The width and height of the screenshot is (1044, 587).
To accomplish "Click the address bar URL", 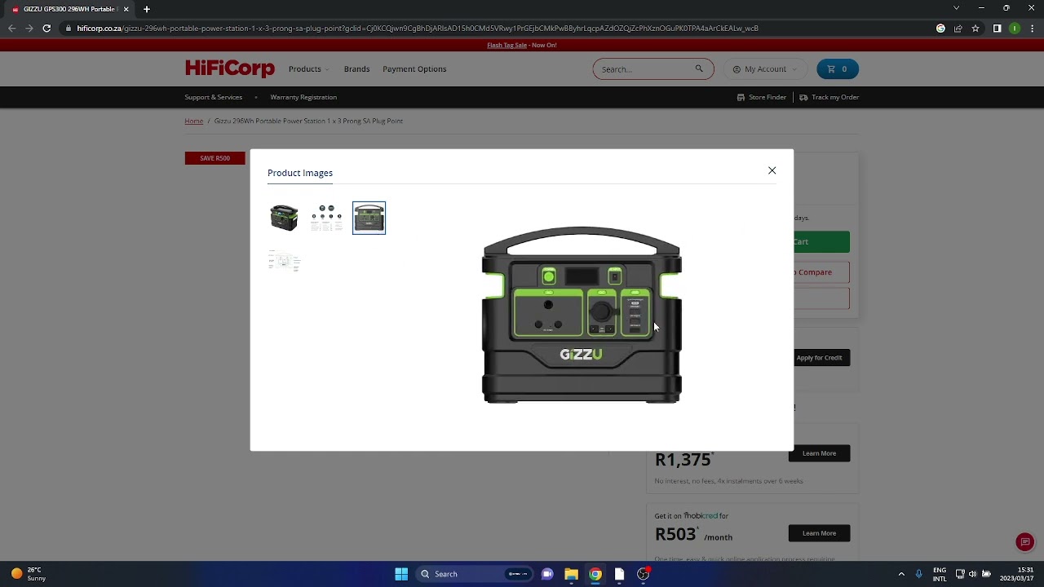I will tap(418, 29).
